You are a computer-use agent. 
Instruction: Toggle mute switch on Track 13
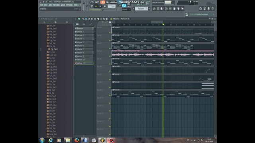110,127
